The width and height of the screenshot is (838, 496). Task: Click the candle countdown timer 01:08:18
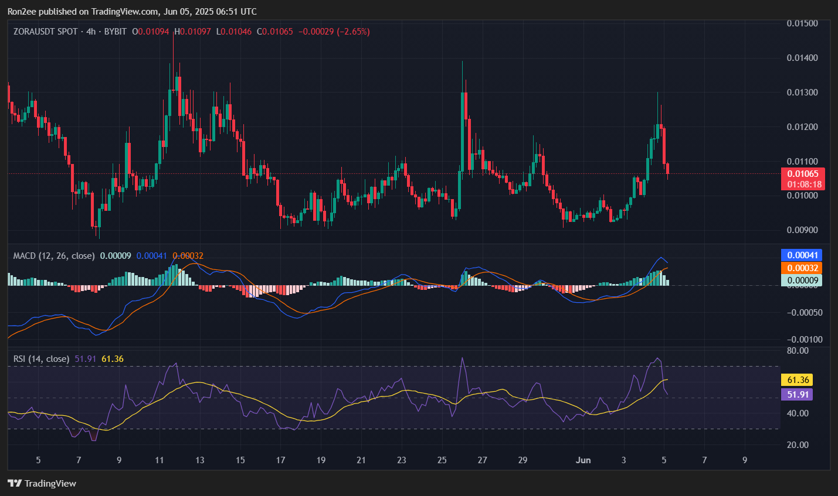point(804,183)
